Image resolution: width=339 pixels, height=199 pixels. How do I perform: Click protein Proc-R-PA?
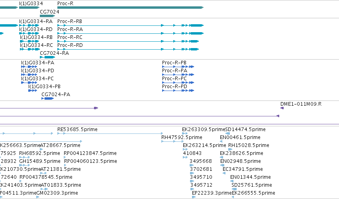click(178, 75)
